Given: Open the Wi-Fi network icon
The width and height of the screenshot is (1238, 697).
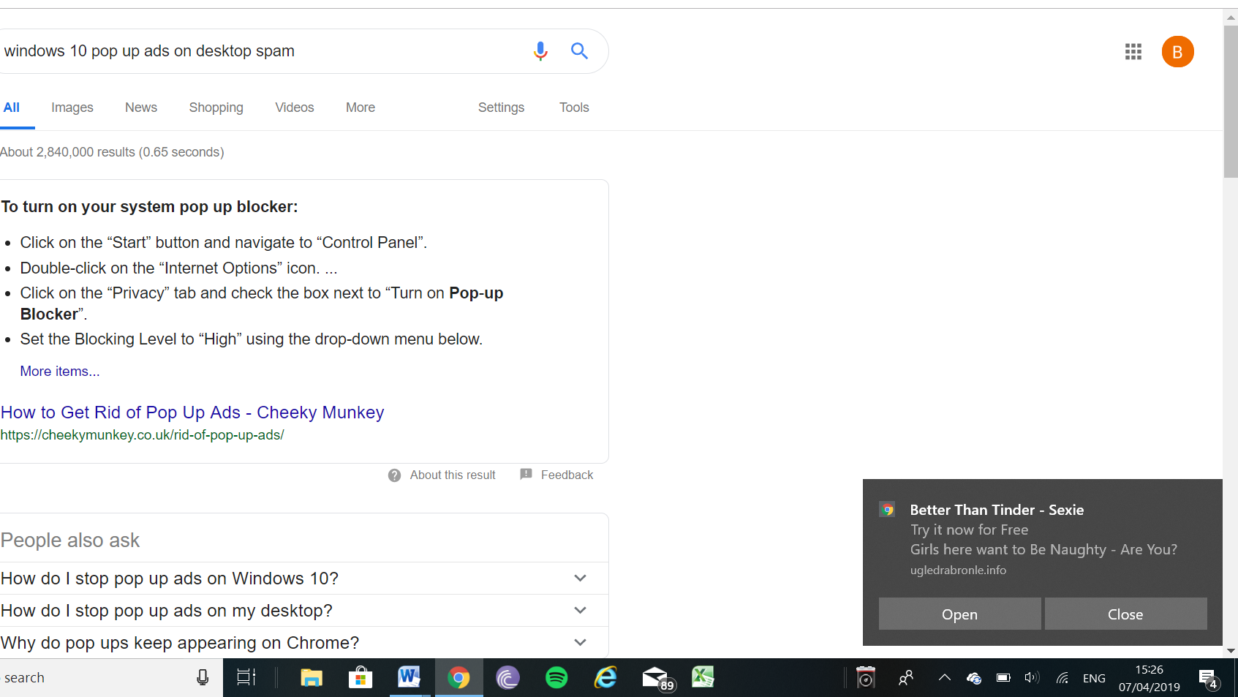Looking at the screenshot, I should coord(1063,678).
